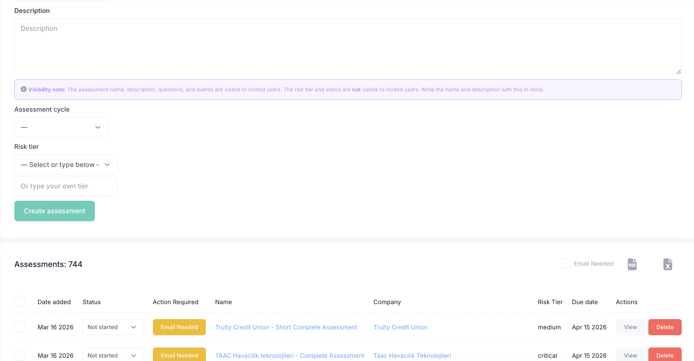
Task: Export assessments to Excel icon
Action: coord(667,264)
